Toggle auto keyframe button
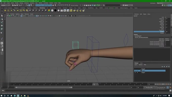 point(168,87)
